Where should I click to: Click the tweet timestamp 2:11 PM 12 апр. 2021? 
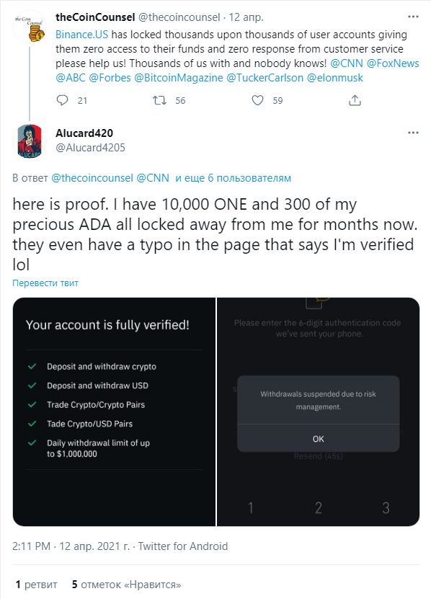pos(71,546)
